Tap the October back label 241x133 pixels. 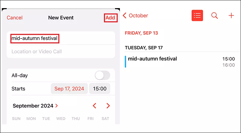pyautogui.click(x=138, y=16)
